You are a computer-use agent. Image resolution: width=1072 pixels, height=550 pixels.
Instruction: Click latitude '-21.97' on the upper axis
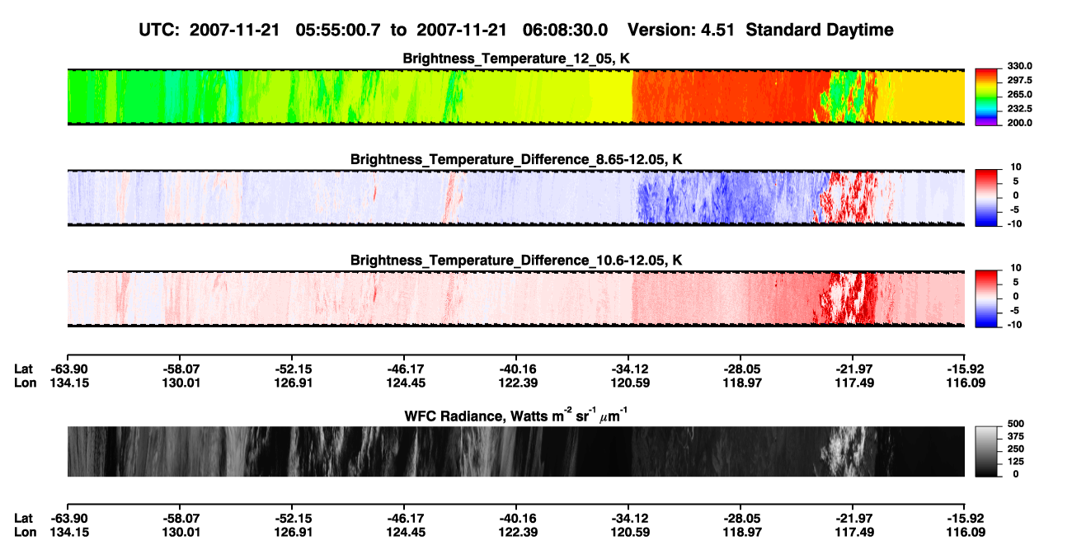(x=853, y=369)
